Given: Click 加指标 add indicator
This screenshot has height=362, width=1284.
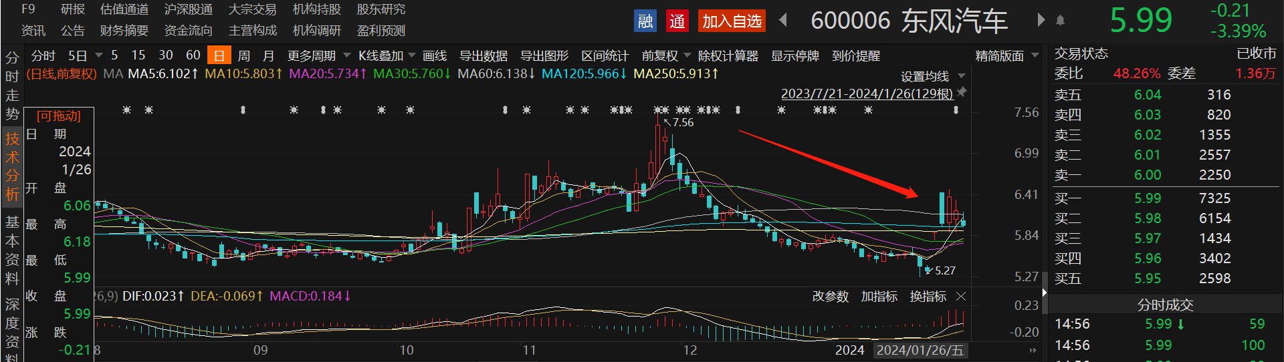Looking at the screenshot, I should click(879, 296).
